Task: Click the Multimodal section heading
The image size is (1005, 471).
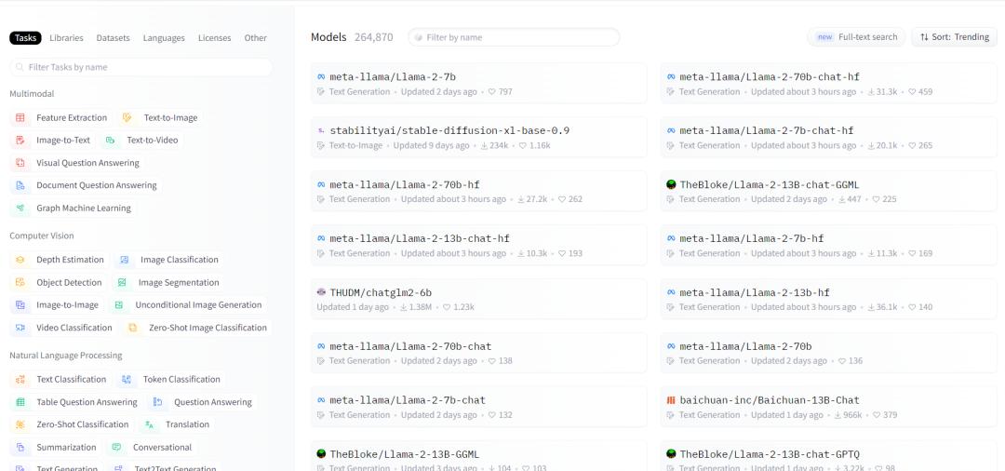Action: tap(32, 94)
